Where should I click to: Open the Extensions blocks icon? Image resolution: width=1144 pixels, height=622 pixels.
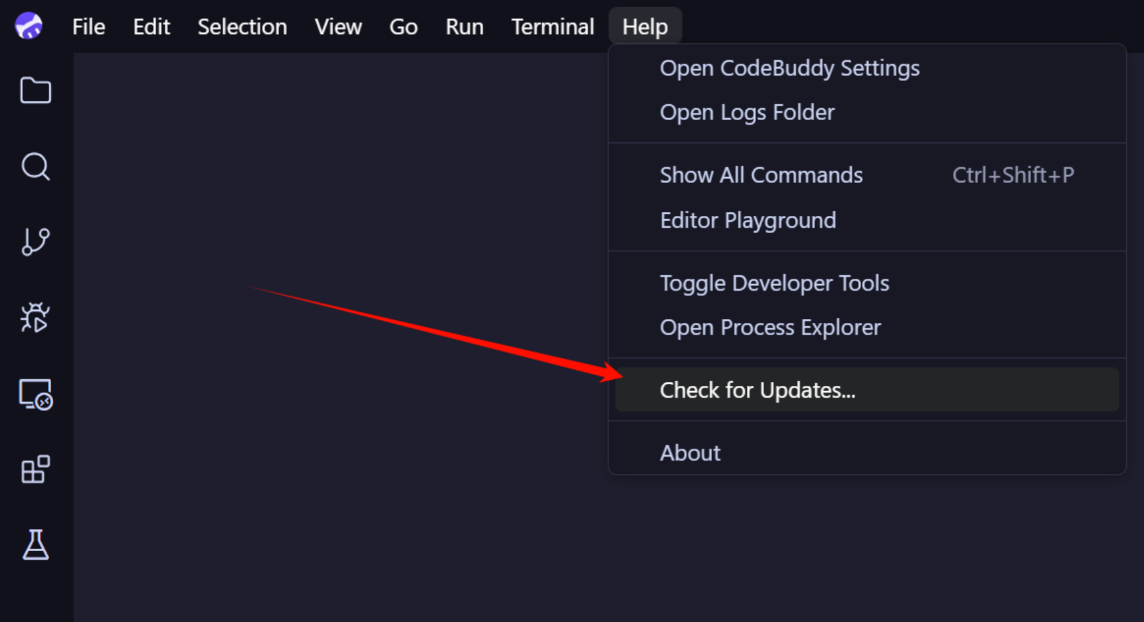pyautogui.click(x=35, y=470)
